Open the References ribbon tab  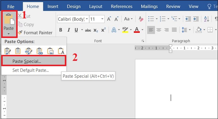[x=122, y=6]
